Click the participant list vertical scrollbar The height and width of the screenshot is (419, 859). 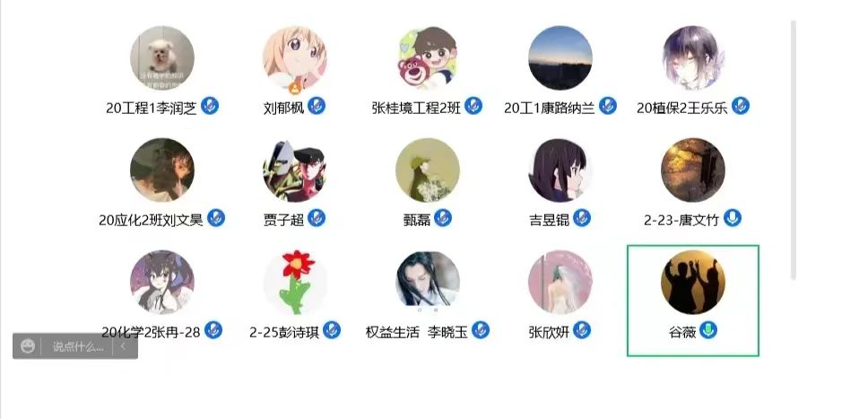click(793, 149)
